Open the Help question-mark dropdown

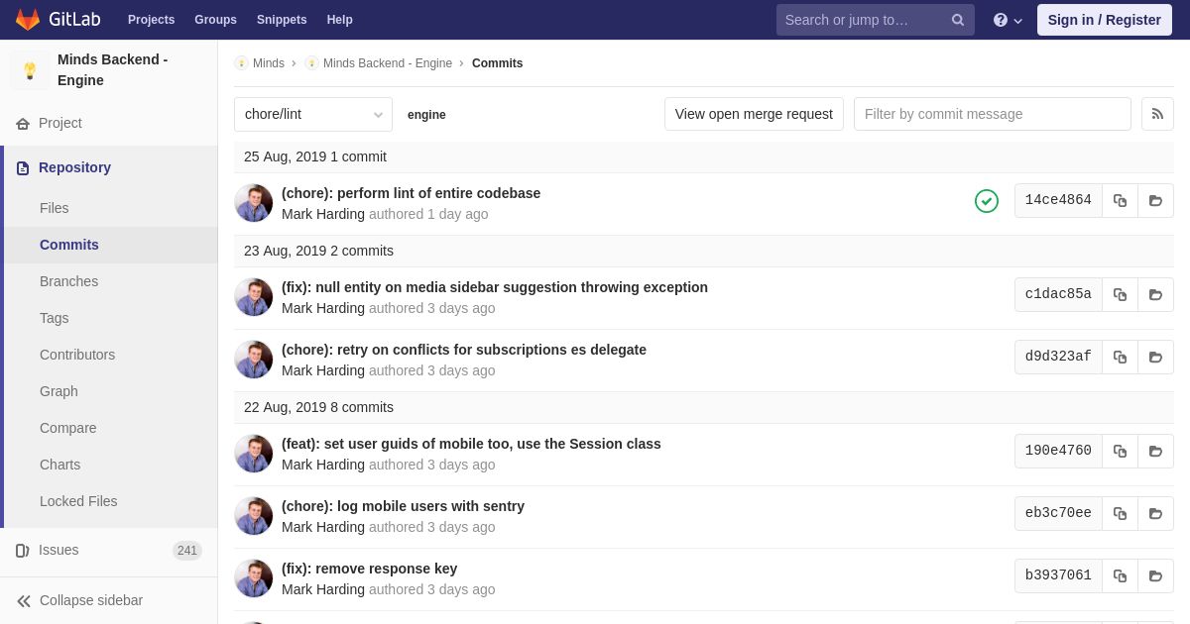[1008, 20]
